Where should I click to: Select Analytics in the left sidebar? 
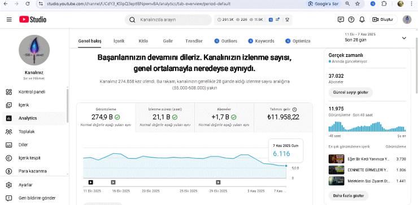pos(34,118)
